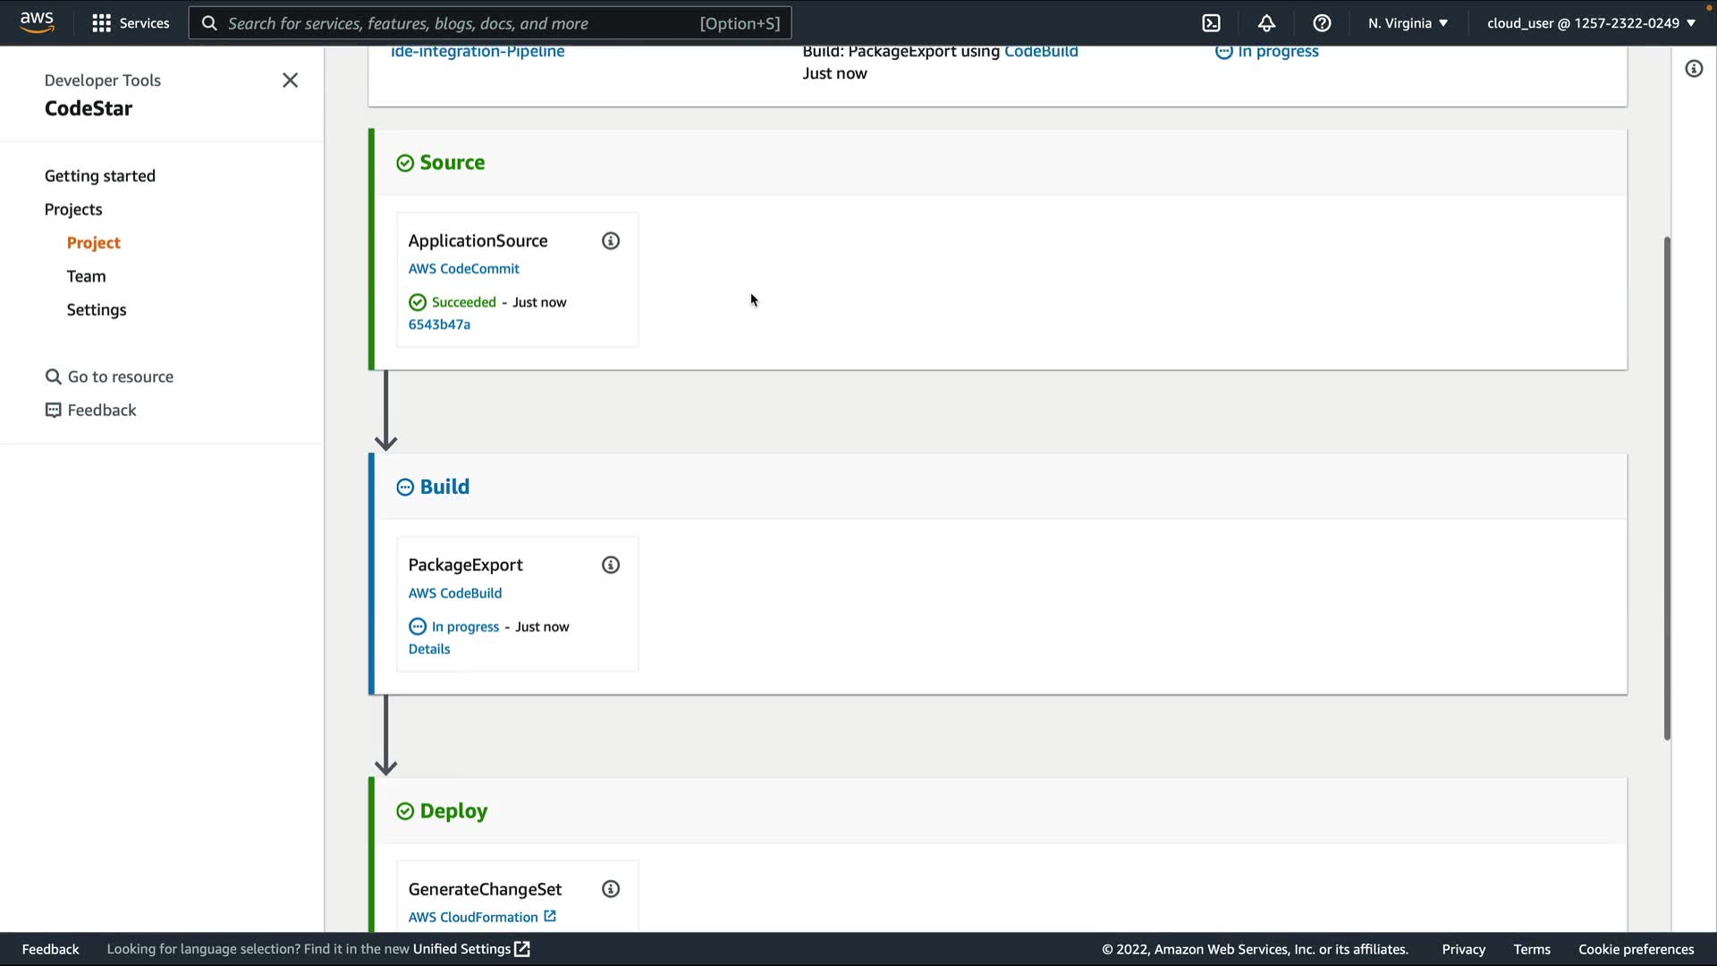Open the right-side info panel icon
Image resolution: width=1717 pixels, height=966 pixels.
1694,69
